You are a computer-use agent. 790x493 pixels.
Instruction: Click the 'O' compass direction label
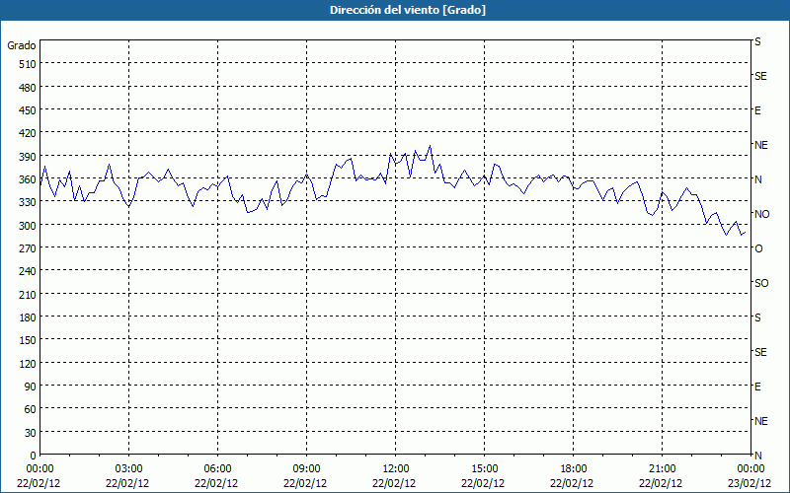[758, 249]
